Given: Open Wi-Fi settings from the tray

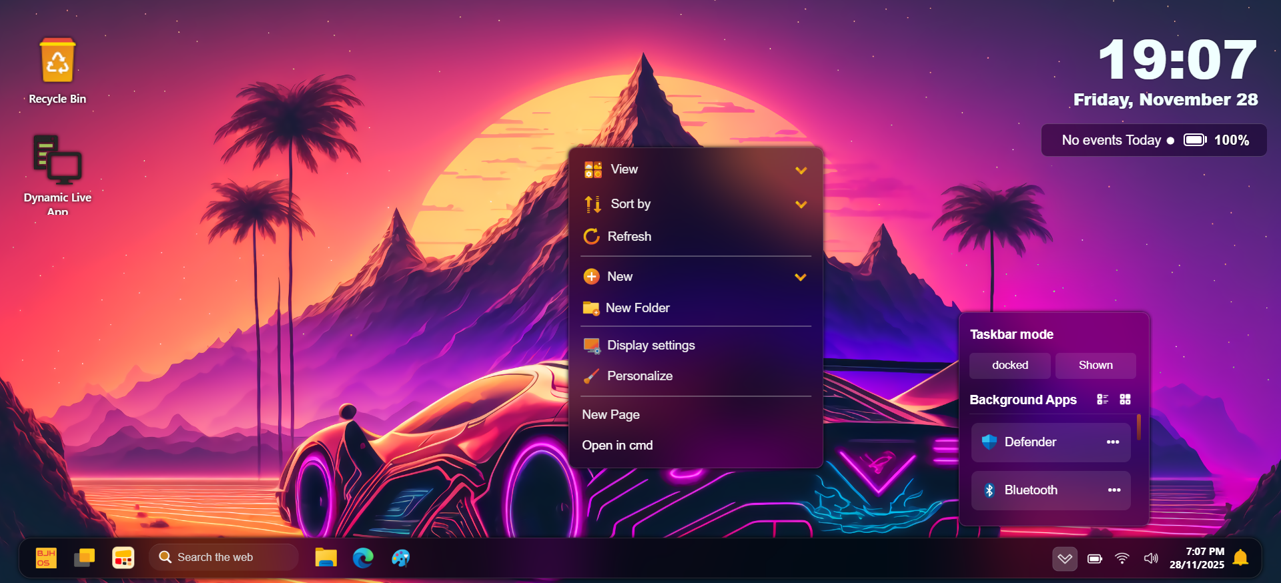Looking at the screenshot, I should 1122,558.
